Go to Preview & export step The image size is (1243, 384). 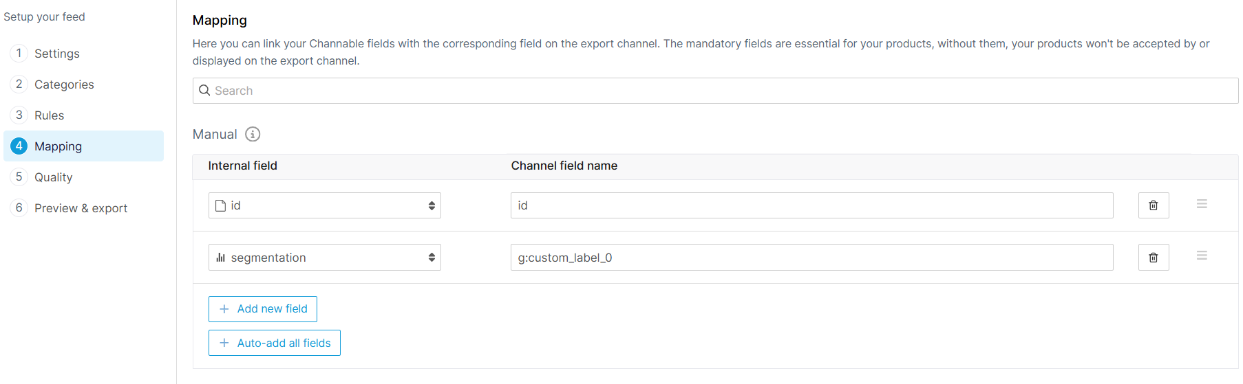pyautogui.click(x=81, y=208)
